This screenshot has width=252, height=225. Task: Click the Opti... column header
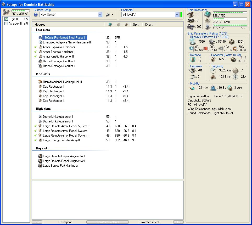tap(136, 25)
